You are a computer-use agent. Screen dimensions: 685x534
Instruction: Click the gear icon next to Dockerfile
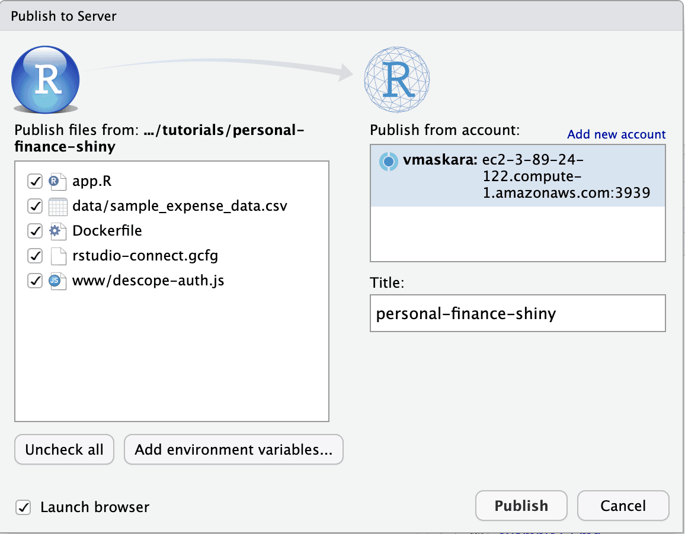click(x=57, y=231)
